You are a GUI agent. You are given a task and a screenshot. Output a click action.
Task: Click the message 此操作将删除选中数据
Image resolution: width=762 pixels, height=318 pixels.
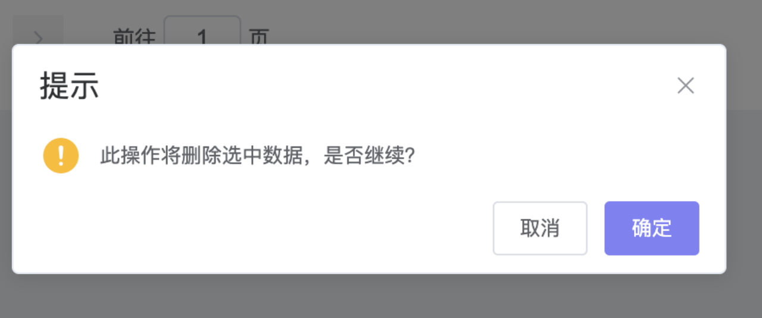(203, 156)
